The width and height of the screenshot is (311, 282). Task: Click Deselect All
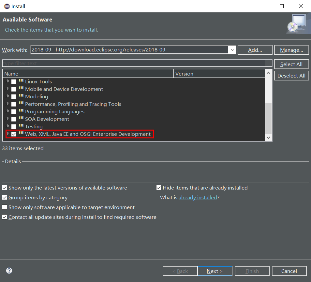[x=291, y=75]
